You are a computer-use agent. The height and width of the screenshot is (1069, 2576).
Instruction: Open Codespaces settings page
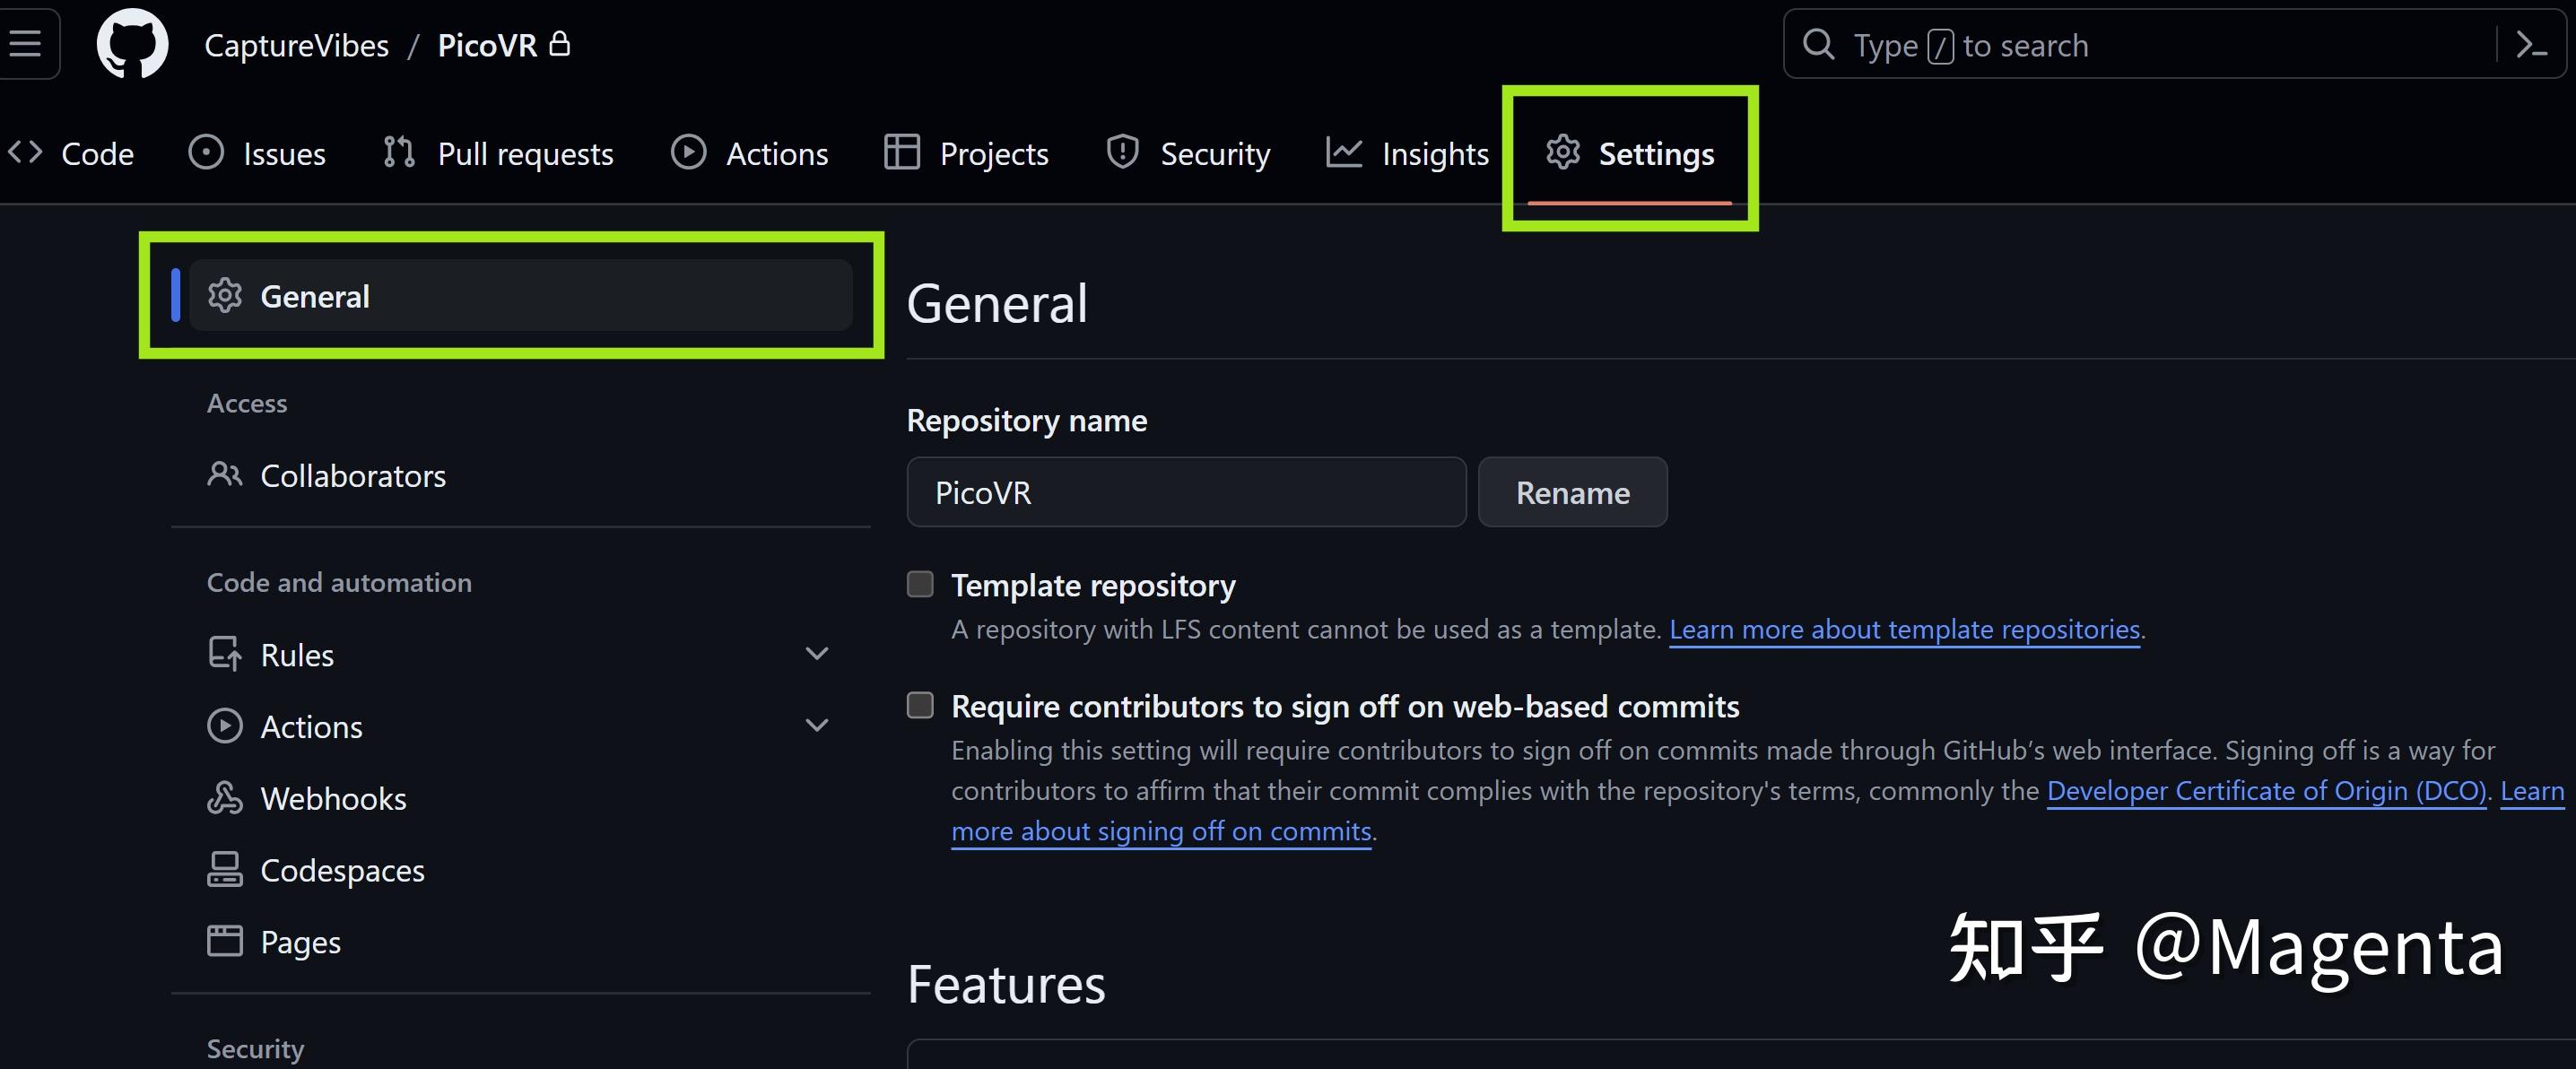[x=520, y=869]
